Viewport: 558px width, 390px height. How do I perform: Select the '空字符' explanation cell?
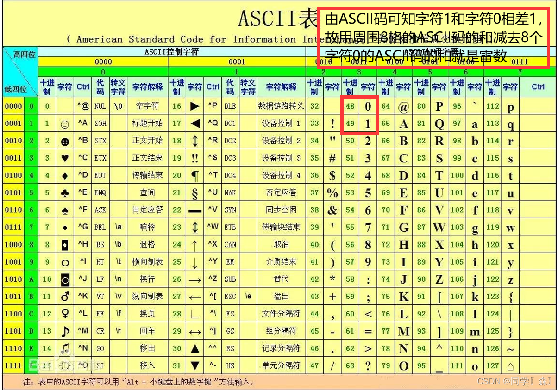(147, 106)
